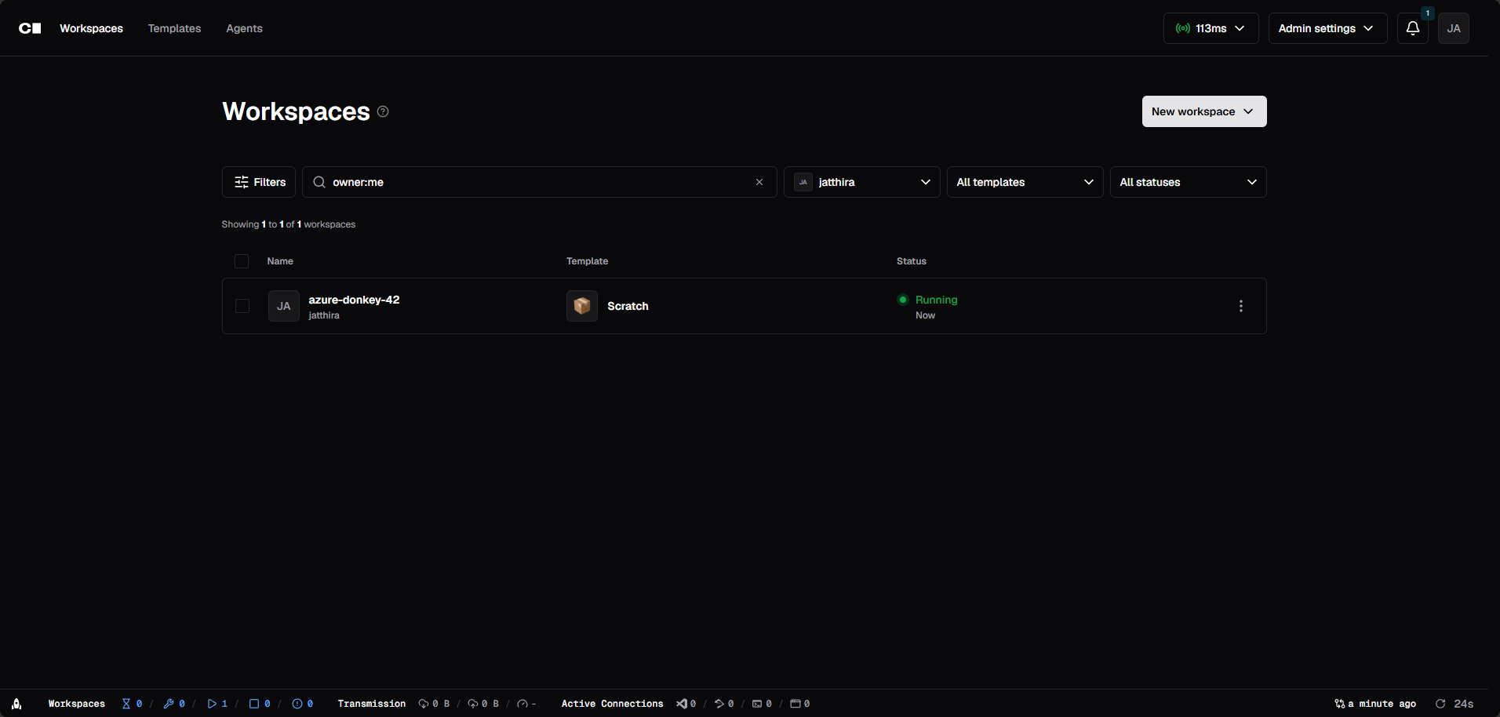Click the refresh icon next to 24s
The height and width of the screenshot is (717, 1500).
click(1440, 704)
